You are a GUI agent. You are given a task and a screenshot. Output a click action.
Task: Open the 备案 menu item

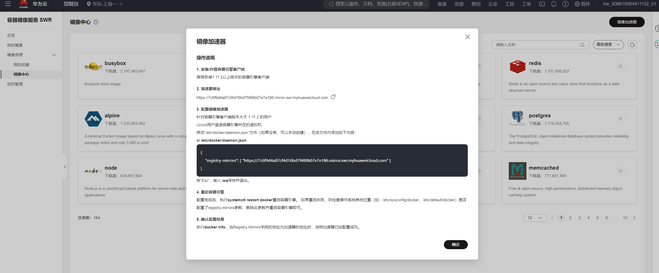click(442, 4)
